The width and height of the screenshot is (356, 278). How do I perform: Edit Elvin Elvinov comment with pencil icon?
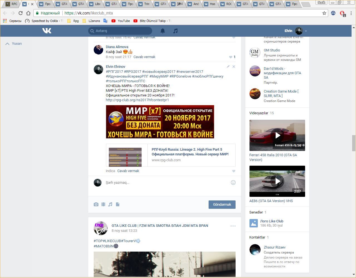pyautogui.click(x=228, y=66)
